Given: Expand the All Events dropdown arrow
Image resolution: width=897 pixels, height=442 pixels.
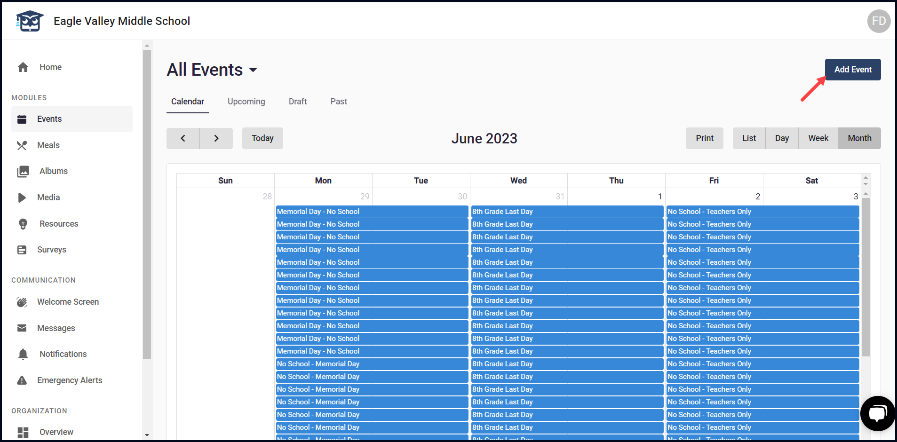Looking at the screenshot, I should (253, 70).
